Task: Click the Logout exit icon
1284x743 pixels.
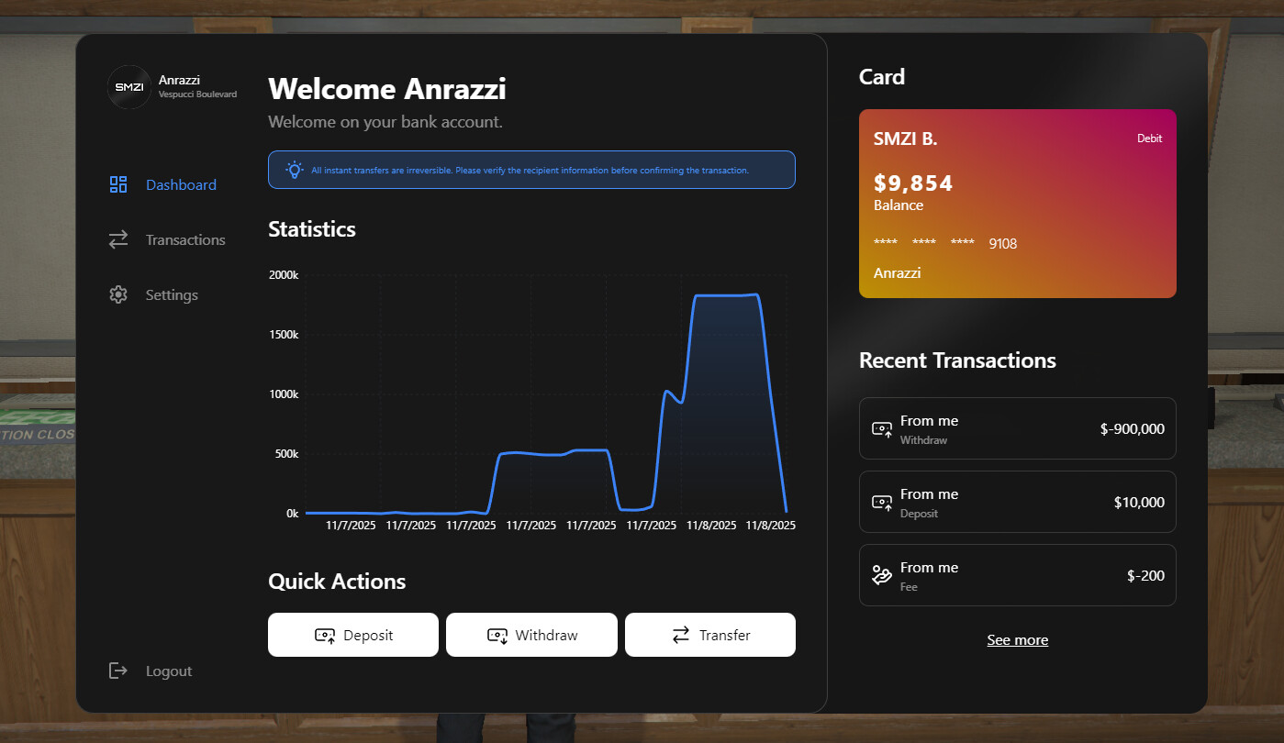Action: click(x=117, y=671)
